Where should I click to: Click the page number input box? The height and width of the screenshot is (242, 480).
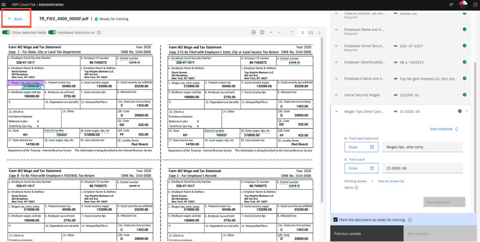tap(302, 32)
